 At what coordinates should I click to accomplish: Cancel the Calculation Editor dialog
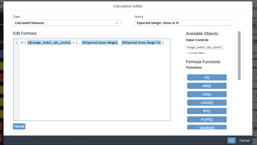click(244, 141)
